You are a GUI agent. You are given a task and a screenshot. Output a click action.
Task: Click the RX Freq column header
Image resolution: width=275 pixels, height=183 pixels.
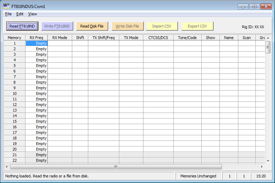point(36,38)
